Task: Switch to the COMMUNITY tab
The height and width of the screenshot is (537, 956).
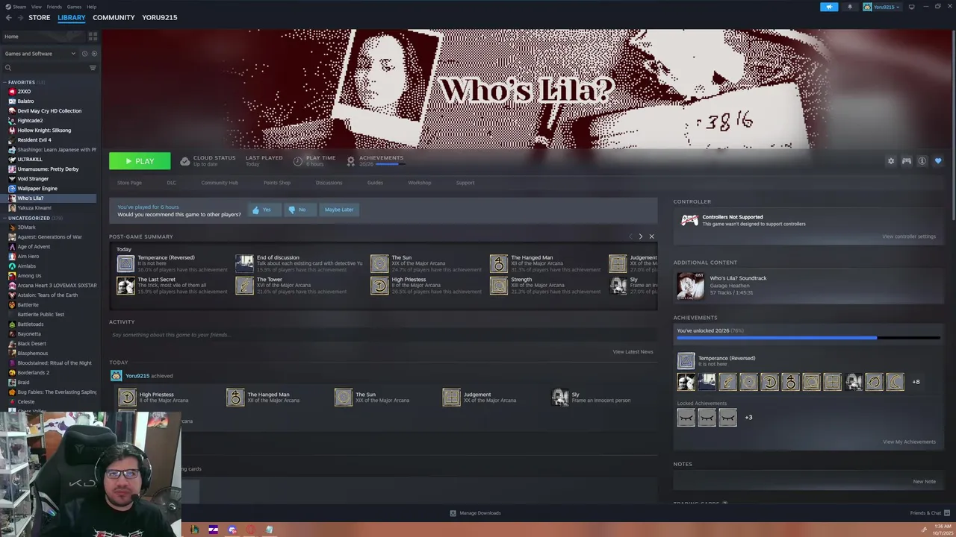Action: (x=114, y=17)
